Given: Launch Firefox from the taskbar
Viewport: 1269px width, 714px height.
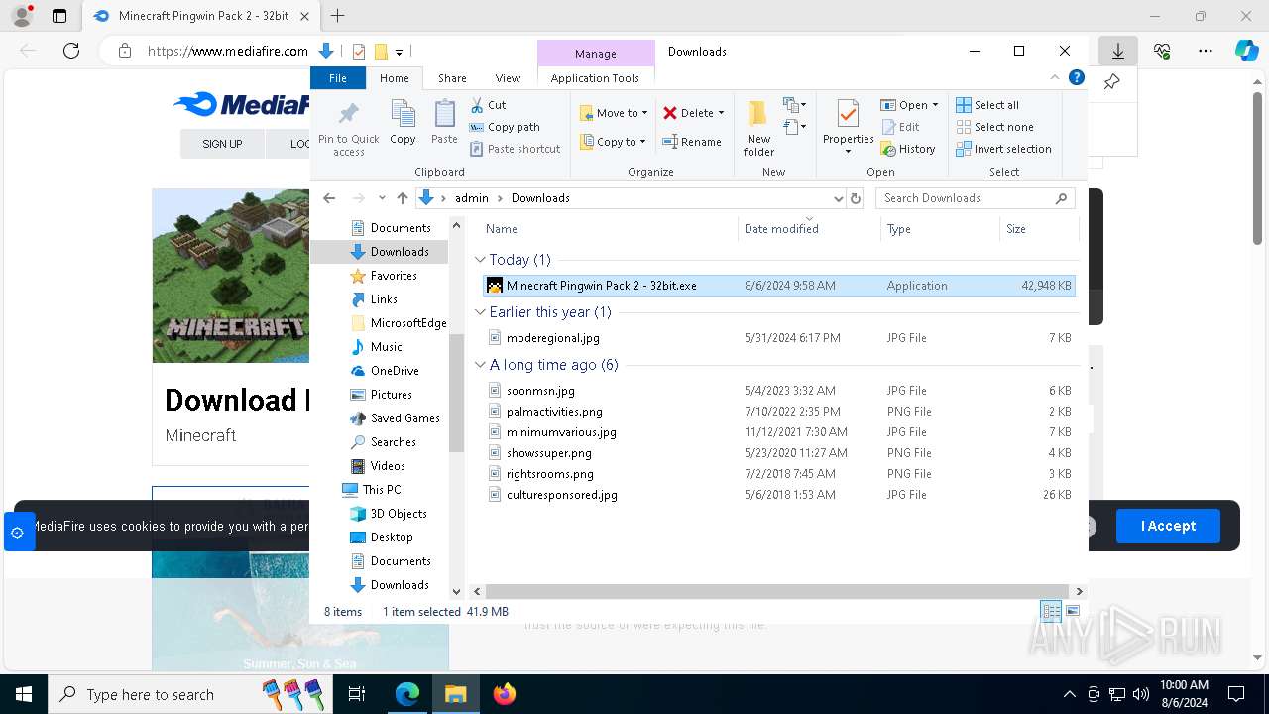Looking at the screenshot, I should click(x=505, y=694).
